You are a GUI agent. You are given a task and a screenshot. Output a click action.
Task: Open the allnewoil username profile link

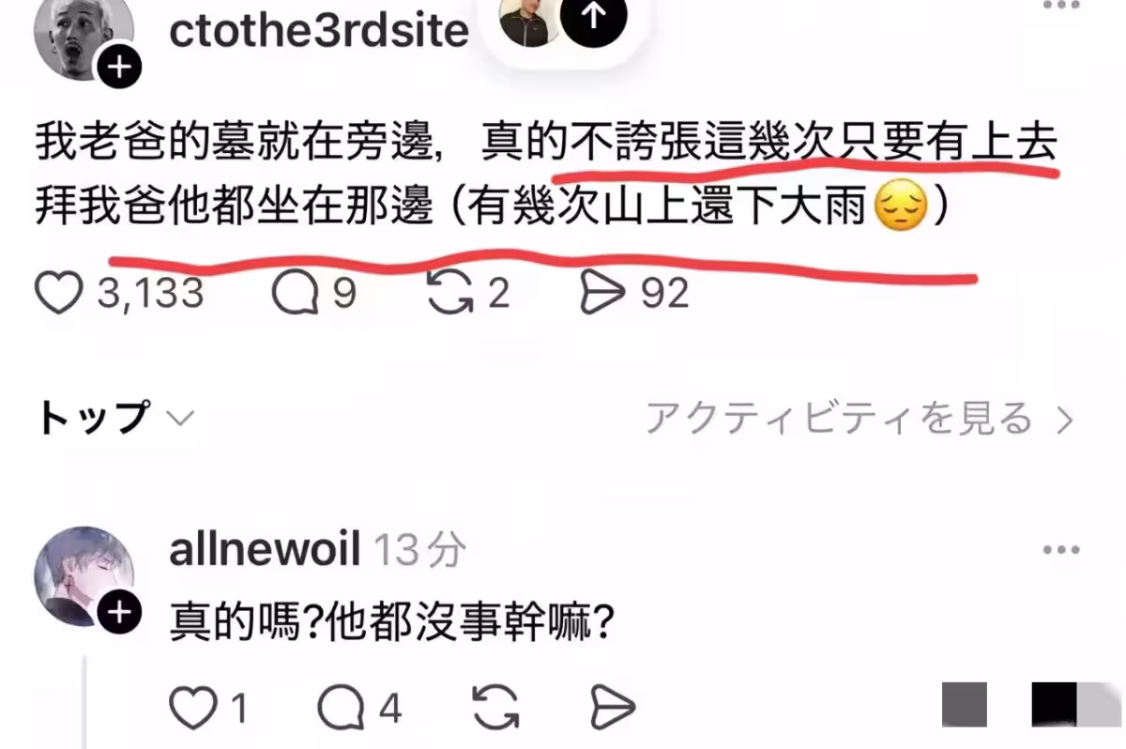pyautogui.click(x=265, y=550)
